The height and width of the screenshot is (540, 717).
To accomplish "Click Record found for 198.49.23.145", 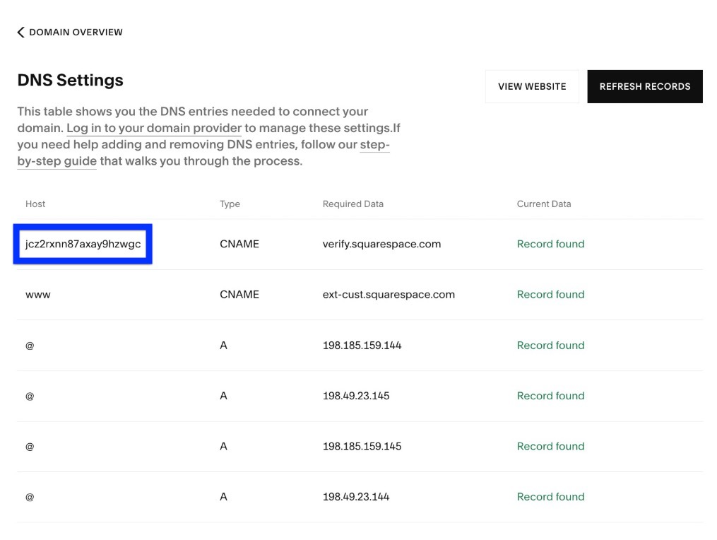I will pyautogui.click(x=550, y=395).
